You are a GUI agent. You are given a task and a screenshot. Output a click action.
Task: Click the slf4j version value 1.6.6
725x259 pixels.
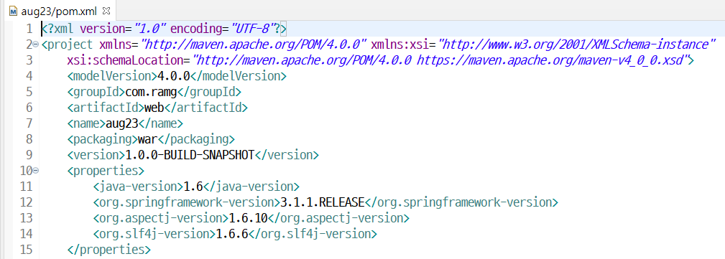click(232, 234)
